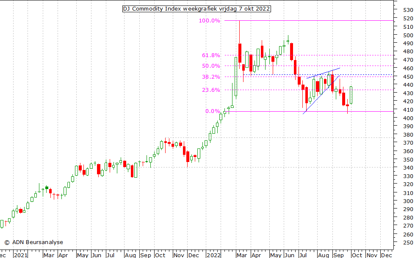
Task: Click the Mar label right of 2022
Action: click(x=242, y=255)
